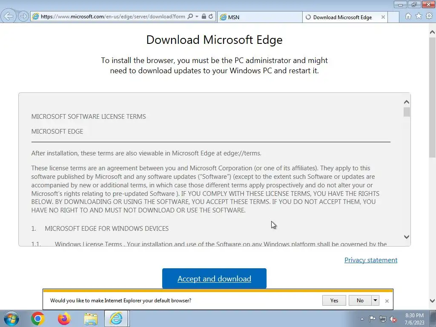Click the page scrollbar down arrow
The height and width of the screenshot is (327, 436).
coord(433,301)
